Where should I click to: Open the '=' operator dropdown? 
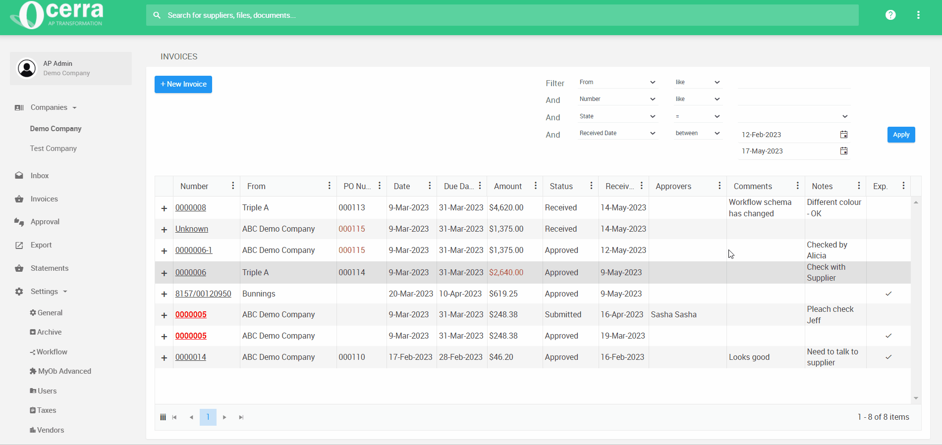tap(698, 116)
